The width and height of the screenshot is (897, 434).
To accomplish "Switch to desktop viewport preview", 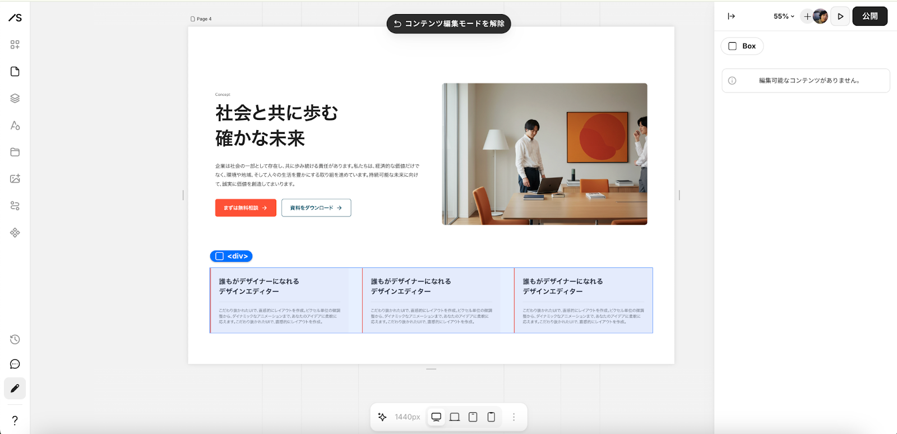I will click(x=436, y=417).
